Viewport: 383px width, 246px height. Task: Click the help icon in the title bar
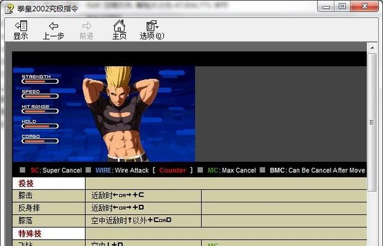(9, 9)
